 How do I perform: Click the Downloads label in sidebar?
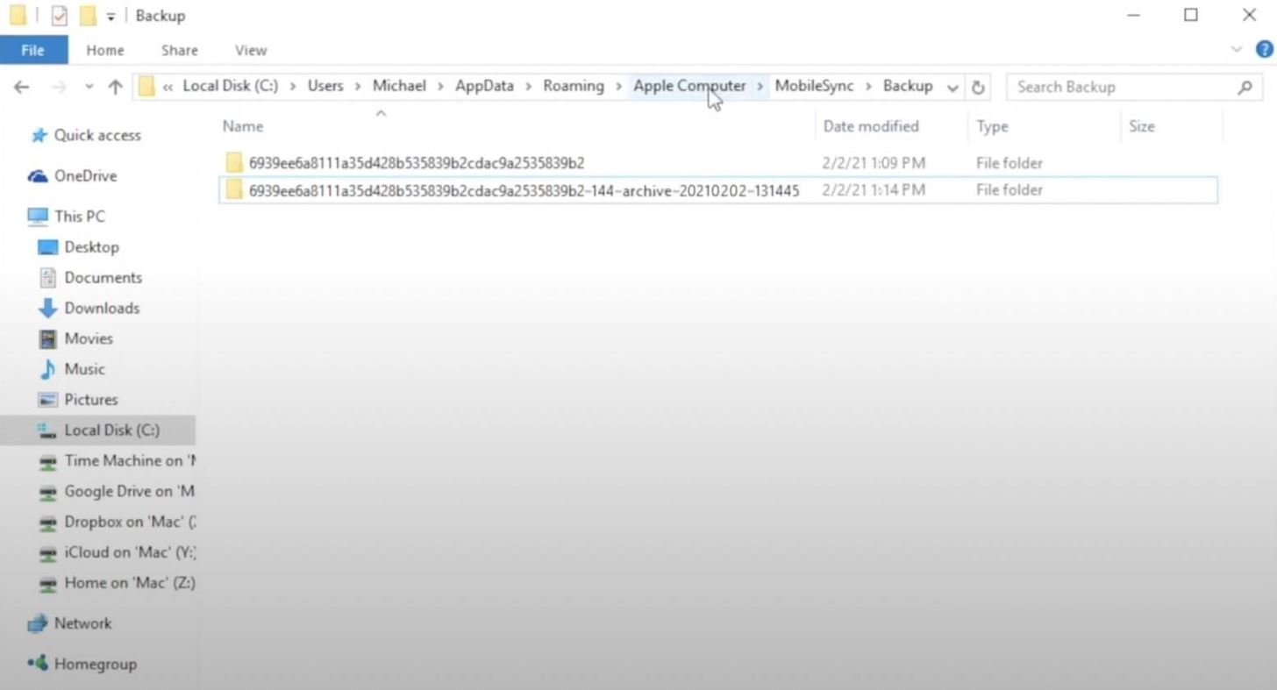tap(102, 309)
